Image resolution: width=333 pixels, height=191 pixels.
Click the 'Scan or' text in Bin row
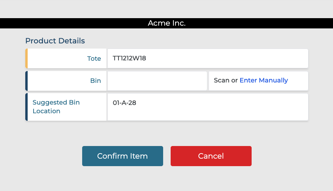point(226,81)
